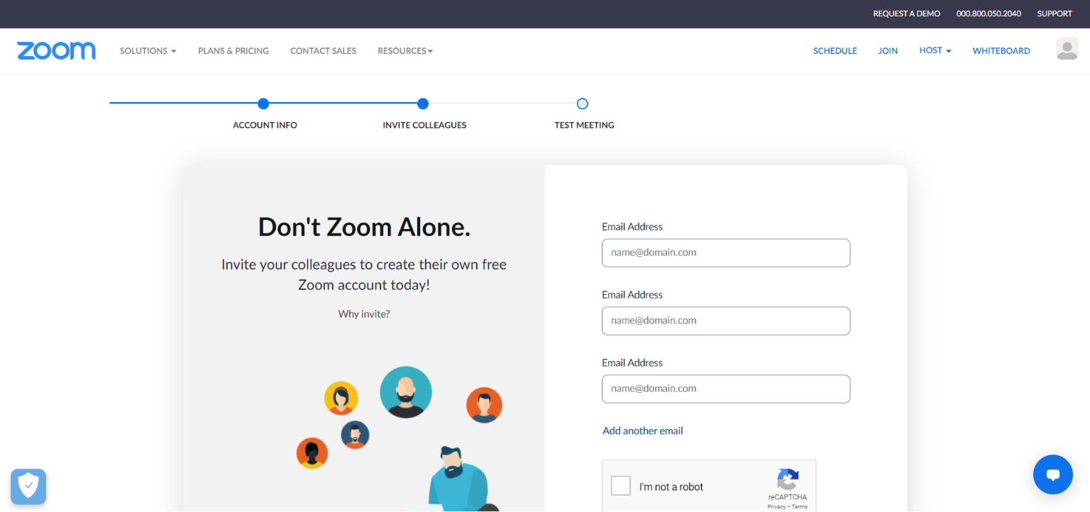Click the Zoom logo
Screen dimensions: 1090x512
tap(56, 50)
